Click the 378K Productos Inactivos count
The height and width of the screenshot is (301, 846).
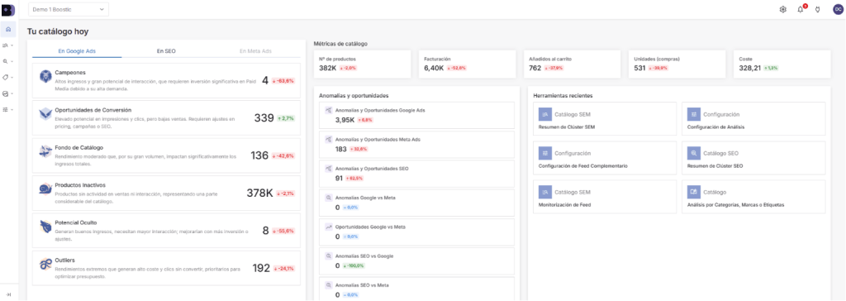point(260,193)
